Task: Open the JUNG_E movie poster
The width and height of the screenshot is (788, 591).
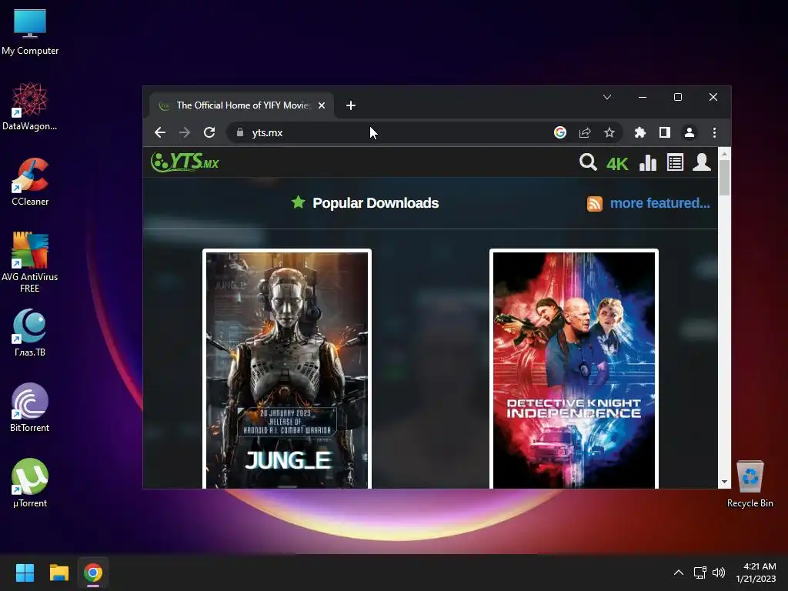Action: [x=287, y=370]
